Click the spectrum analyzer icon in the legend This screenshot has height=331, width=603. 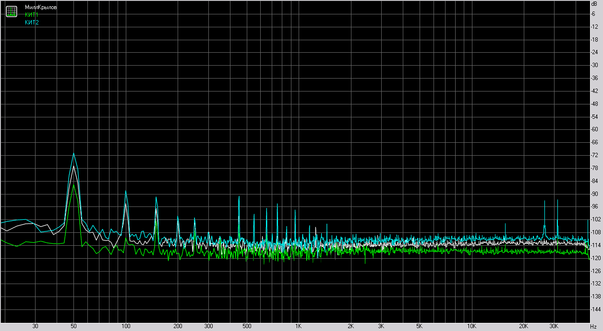click(12, 11)
